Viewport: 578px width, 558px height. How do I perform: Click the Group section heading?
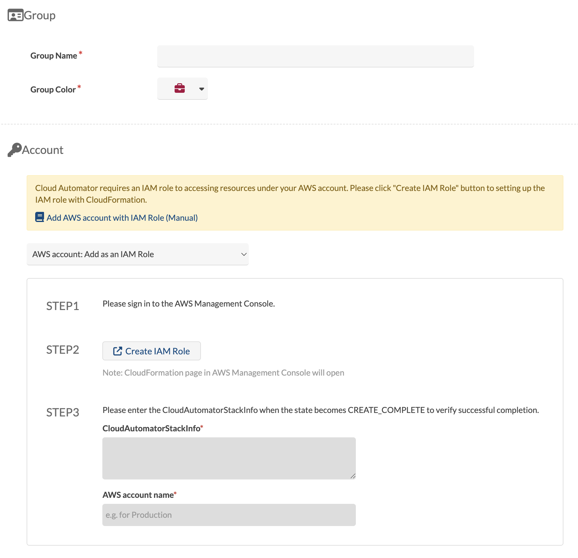click(x=40, y=15)
